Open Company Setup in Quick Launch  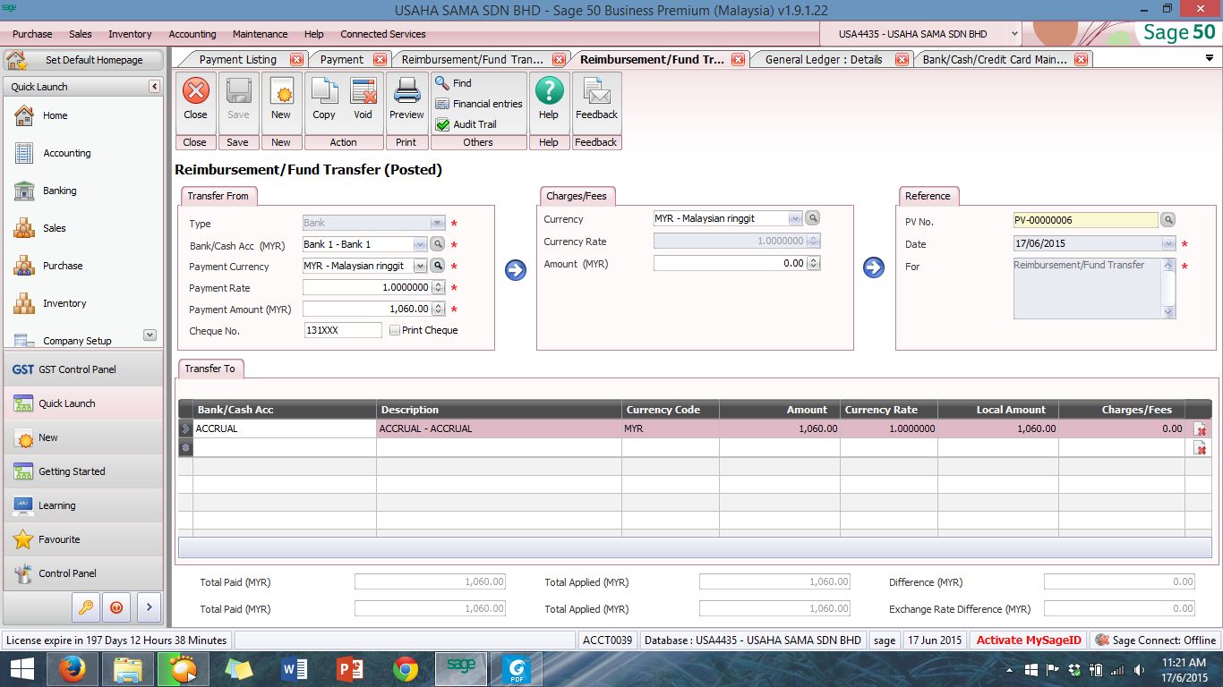tap(76, 340)
